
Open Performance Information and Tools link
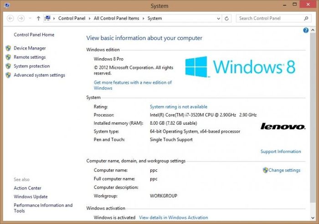43,208
